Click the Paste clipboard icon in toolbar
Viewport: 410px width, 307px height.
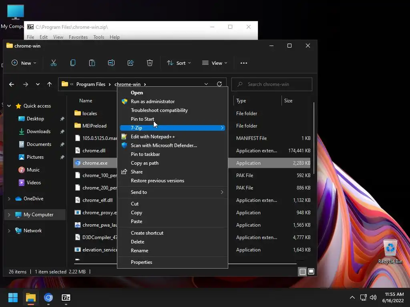[x=92, y=63]
